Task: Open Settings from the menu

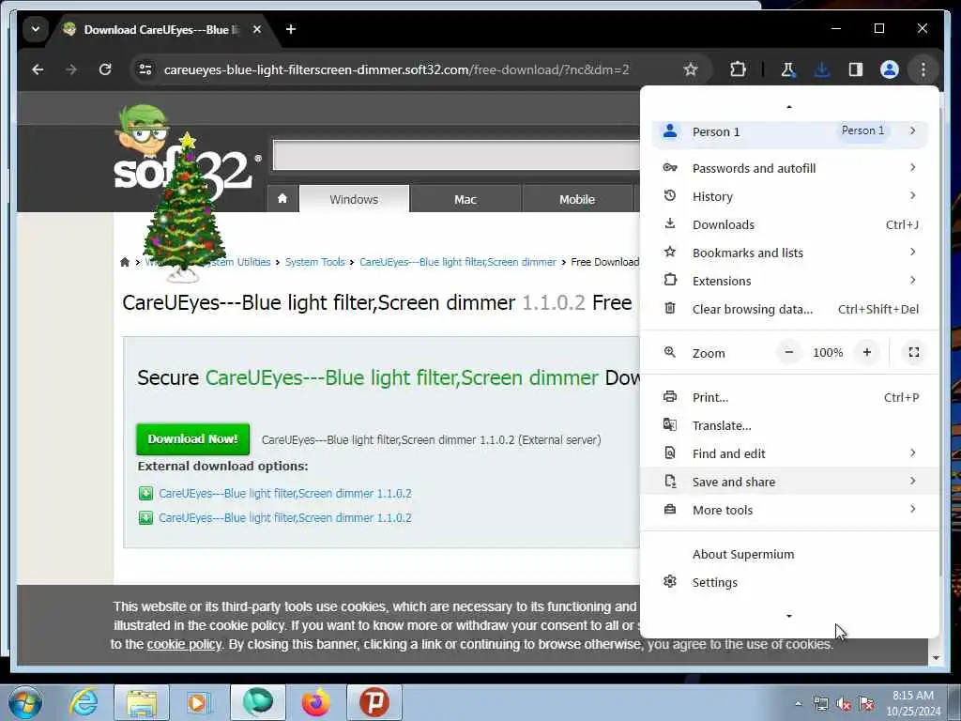Action: click(x=789, y=582)
